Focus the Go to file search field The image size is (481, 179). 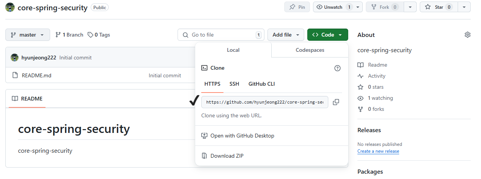[x=221, y=35]
